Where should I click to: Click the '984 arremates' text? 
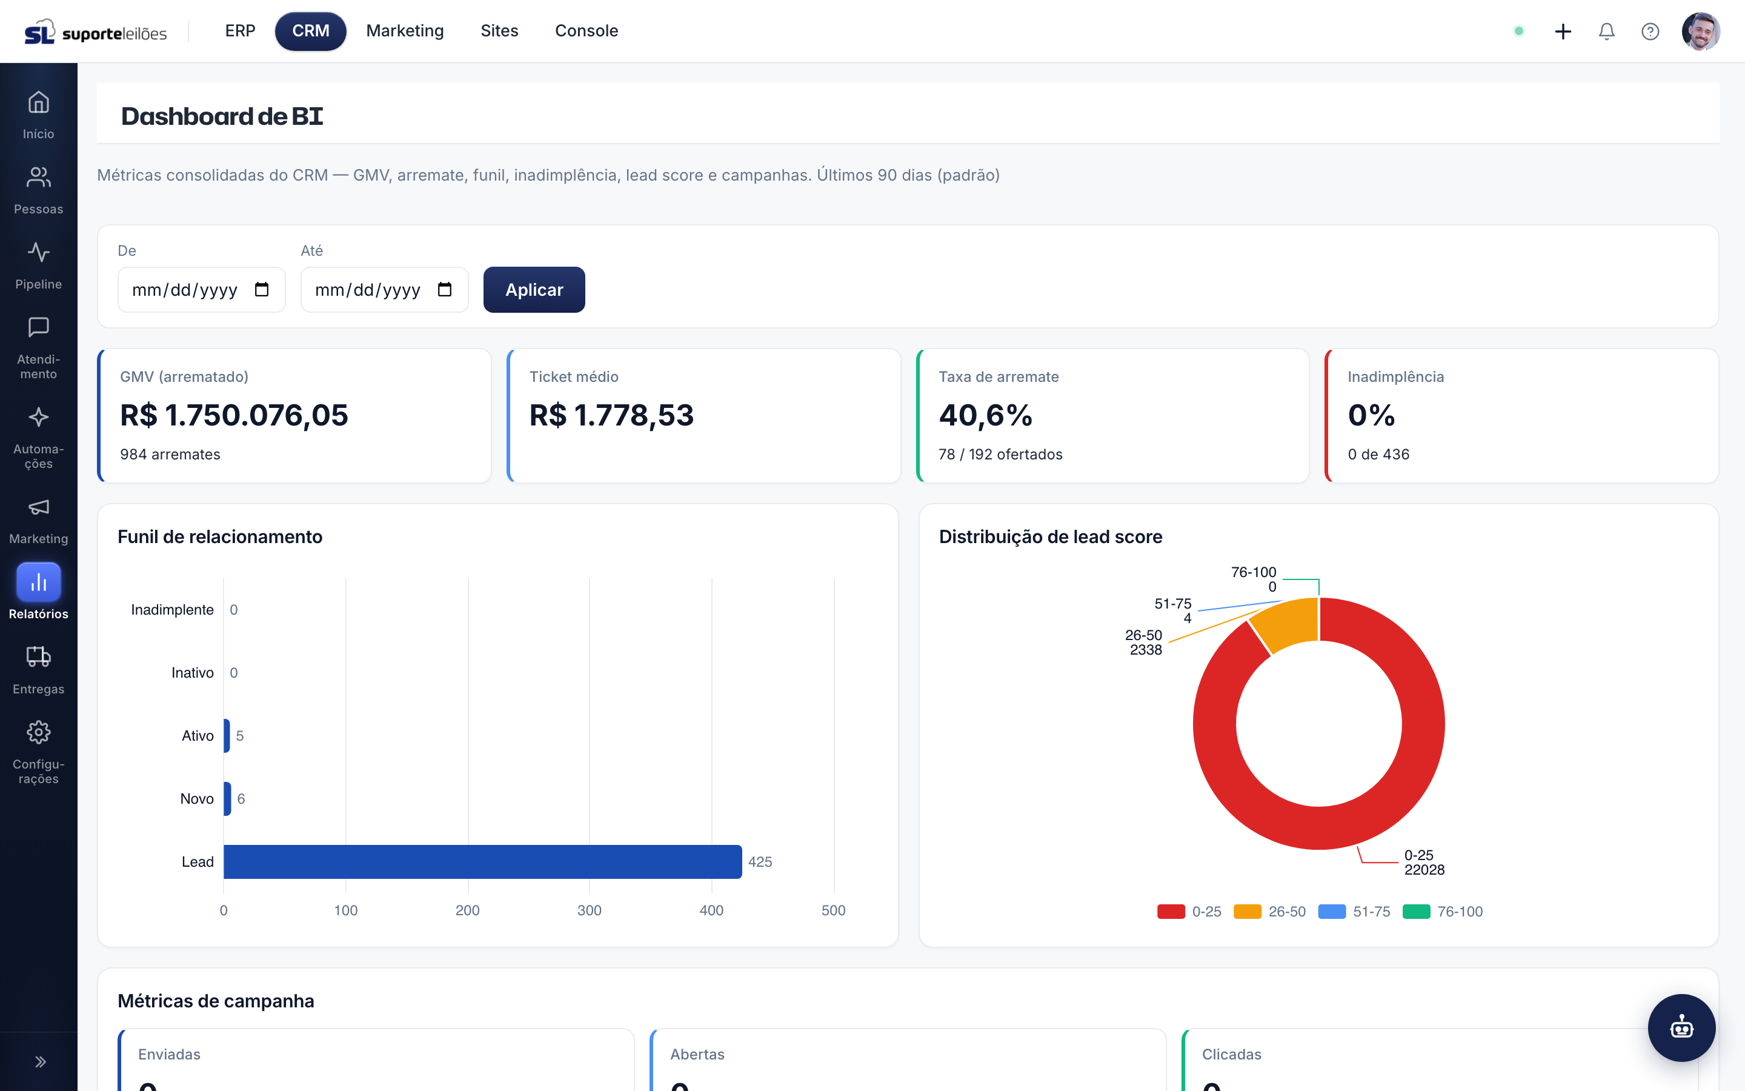pos(170,455)
